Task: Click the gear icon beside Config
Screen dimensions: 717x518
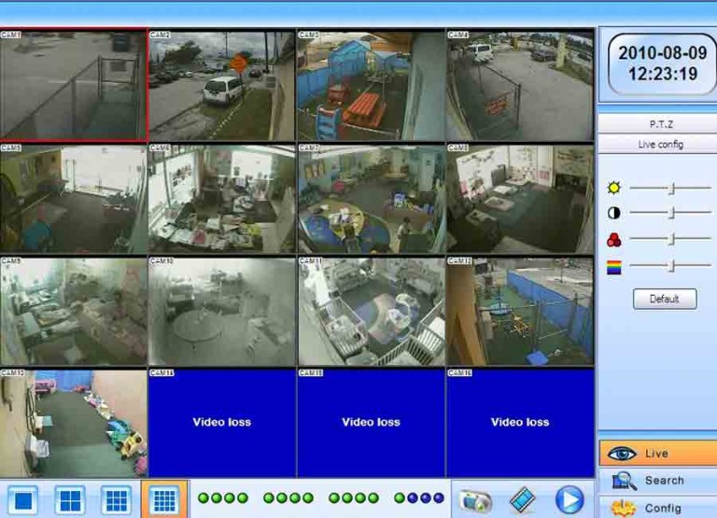Action: (624, 508)
